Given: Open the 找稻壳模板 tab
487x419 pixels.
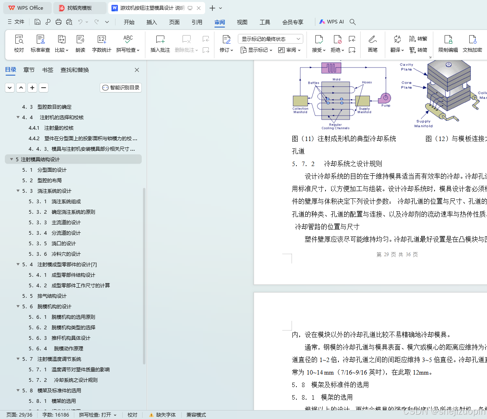Looking at the screenshot, I should [x=80, y=8].
